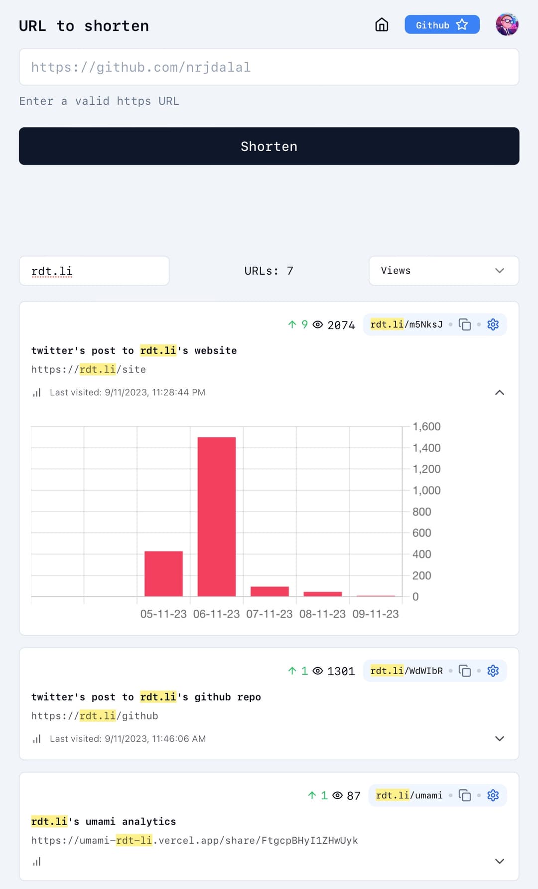Click the rdt.li search filter field
The image size is (538, 889).
(94, 271)
